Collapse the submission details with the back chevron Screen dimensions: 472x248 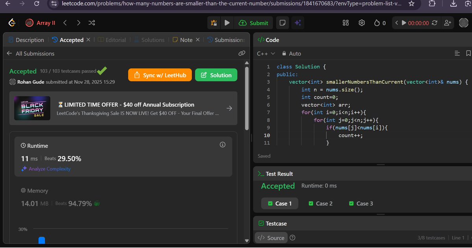point(9,53)
